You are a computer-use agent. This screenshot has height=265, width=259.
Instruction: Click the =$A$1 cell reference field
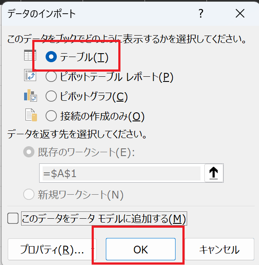(x=120, y=173)
